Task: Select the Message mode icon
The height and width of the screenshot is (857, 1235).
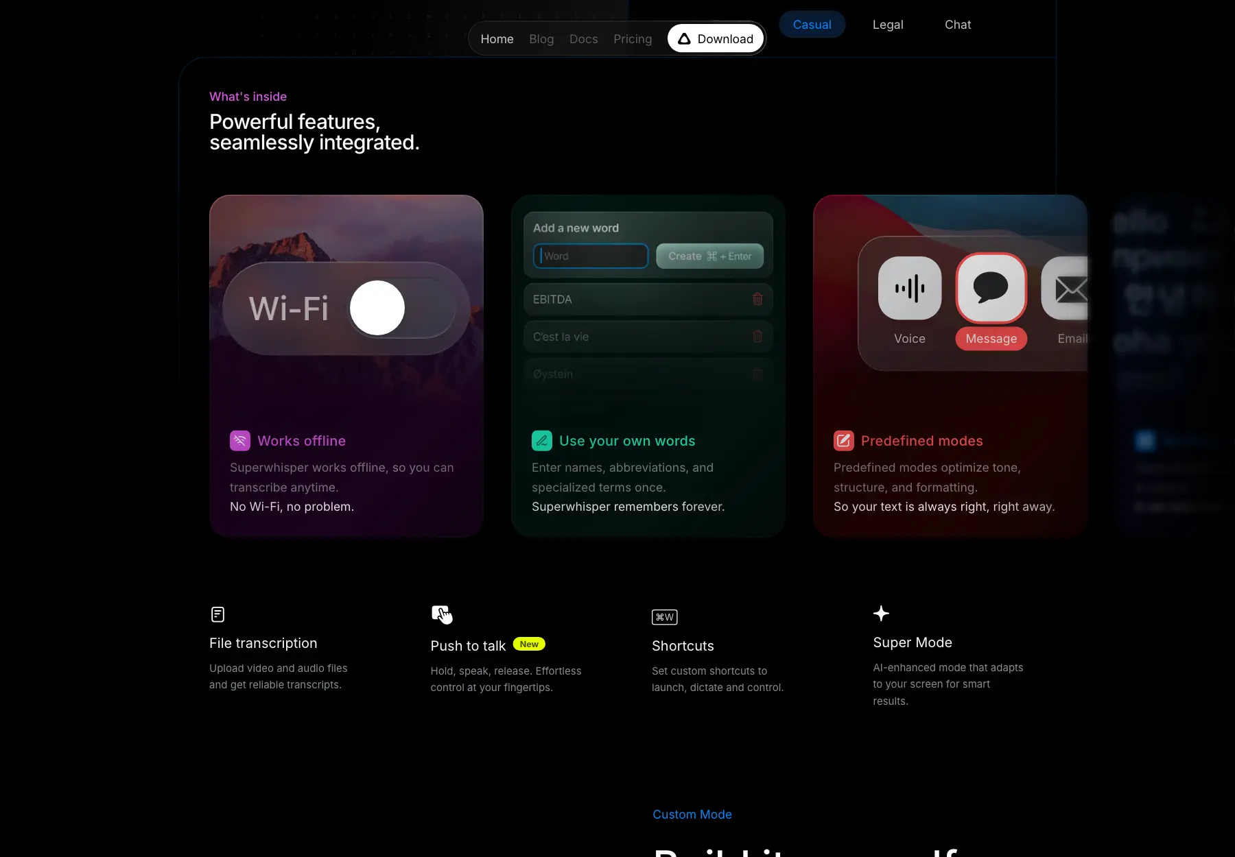Action: pyautogui.click(x=991, y=288)
